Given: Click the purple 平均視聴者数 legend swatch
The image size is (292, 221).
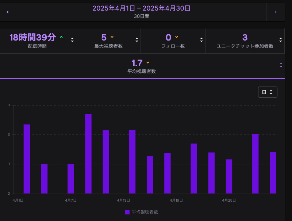Looking at the screenshot, I should pos(127,212).
